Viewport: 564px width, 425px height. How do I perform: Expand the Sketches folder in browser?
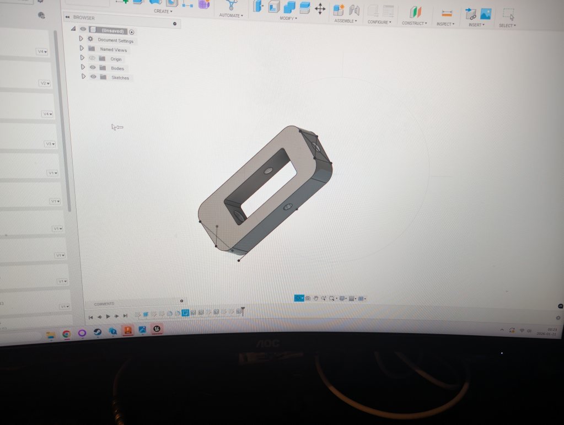[83, 77]
